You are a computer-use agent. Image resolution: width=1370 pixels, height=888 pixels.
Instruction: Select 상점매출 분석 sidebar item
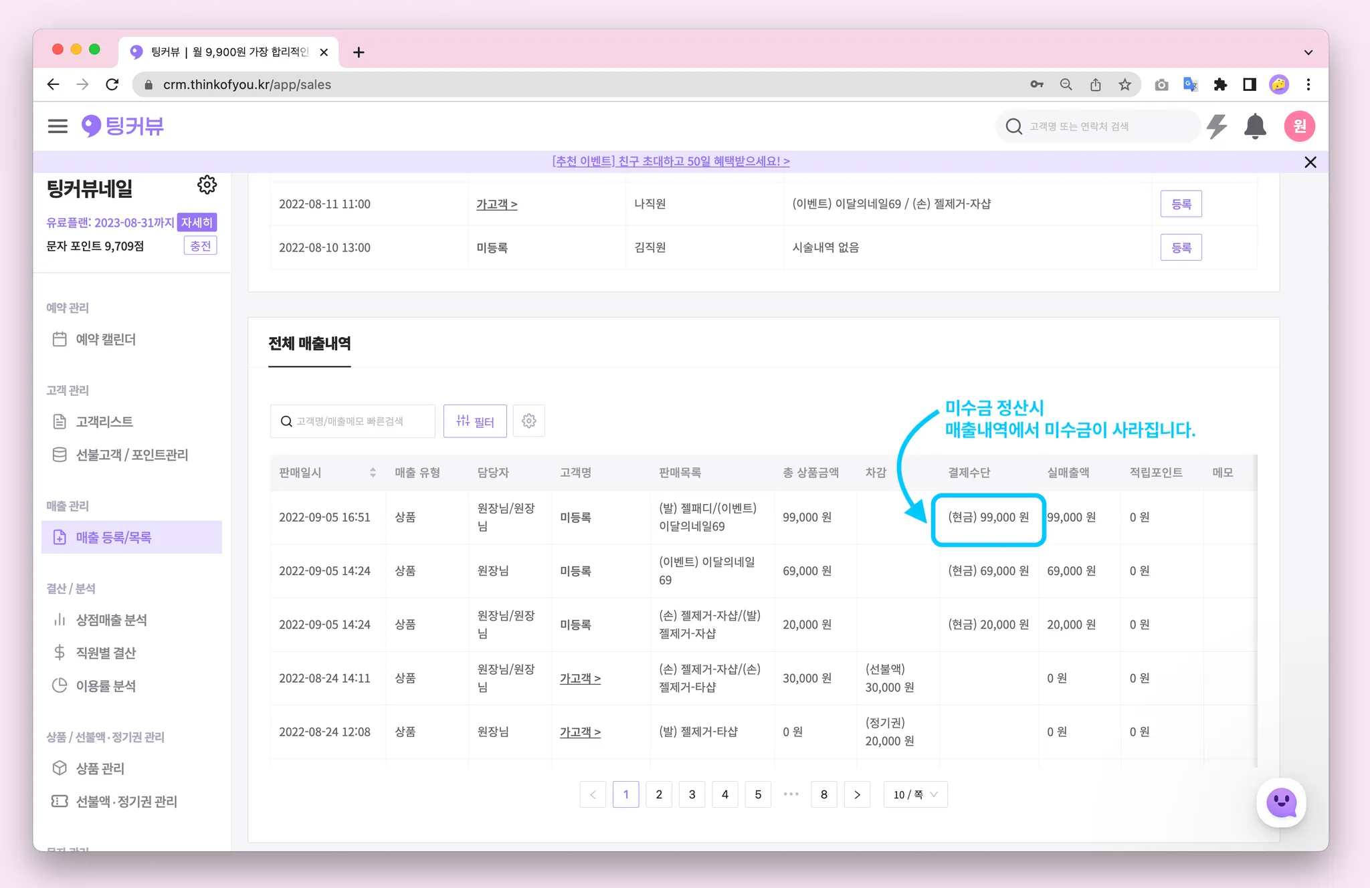tap(111, 620)
